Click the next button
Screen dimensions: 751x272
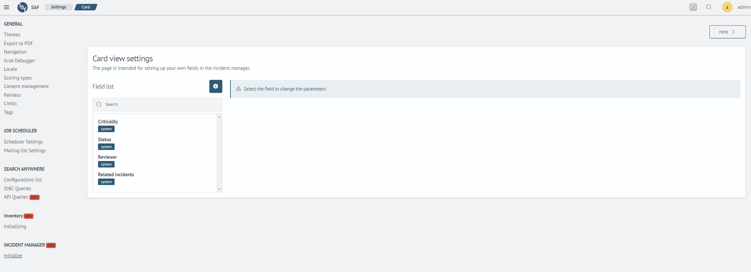pyautogui.click(x=727, y=32)
